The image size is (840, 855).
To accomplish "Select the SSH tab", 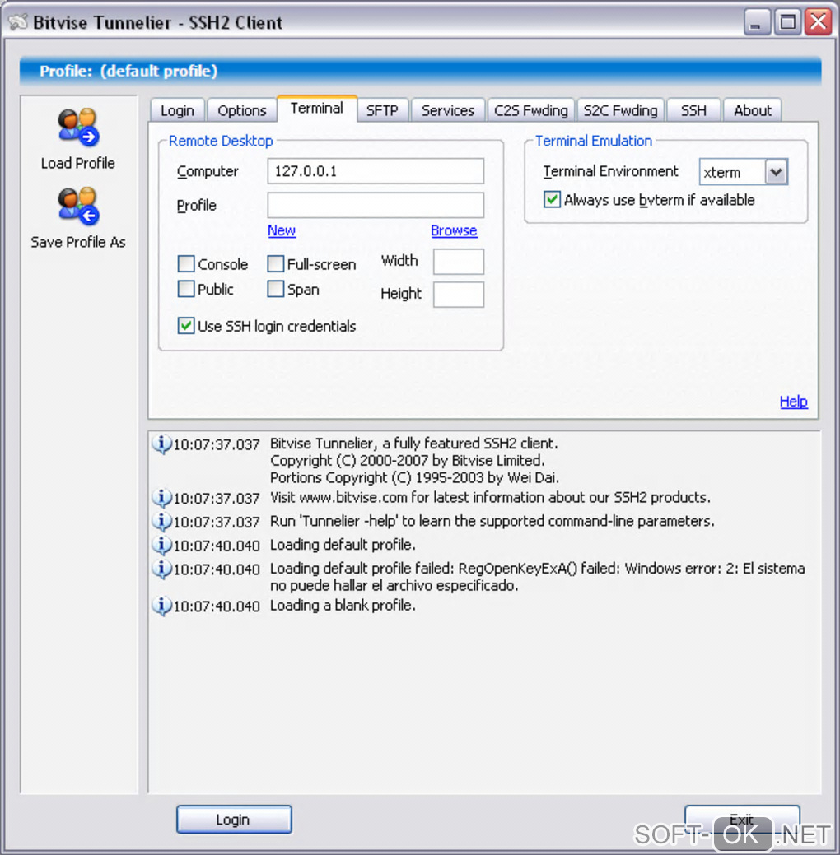I will point(693,111).
